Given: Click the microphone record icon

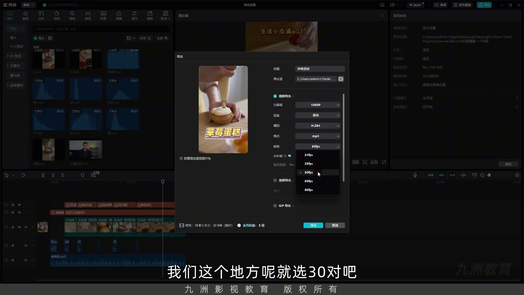Looking at the screenshot, I should point(415,175).
